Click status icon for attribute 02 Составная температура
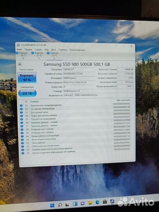159x212 pixels. (x=21, y=109)
